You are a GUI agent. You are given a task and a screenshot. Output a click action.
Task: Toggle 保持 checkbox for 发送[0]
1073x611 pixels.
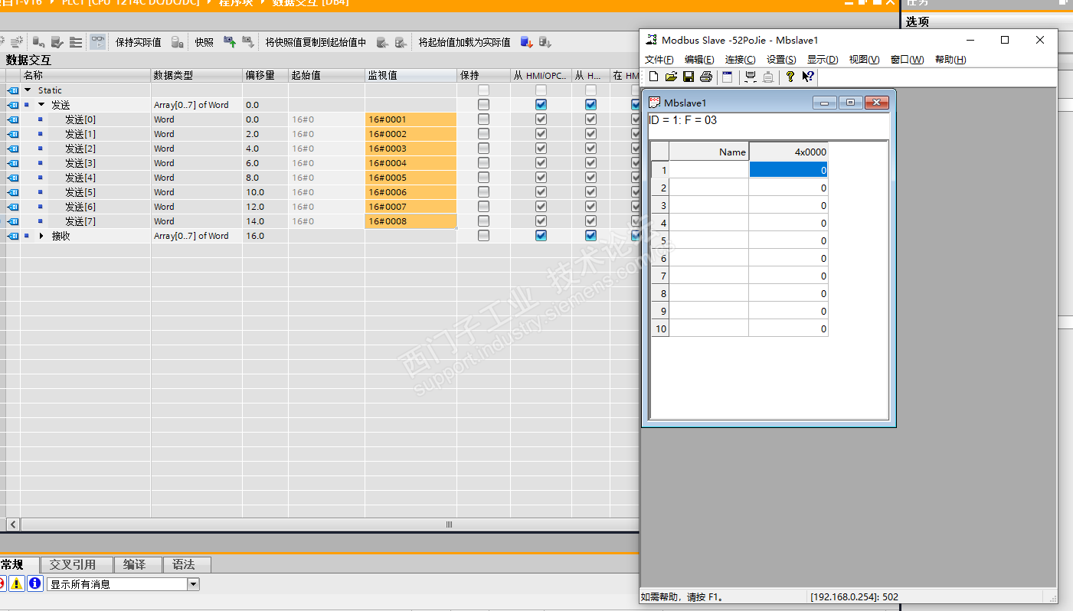tap(483, 119)
